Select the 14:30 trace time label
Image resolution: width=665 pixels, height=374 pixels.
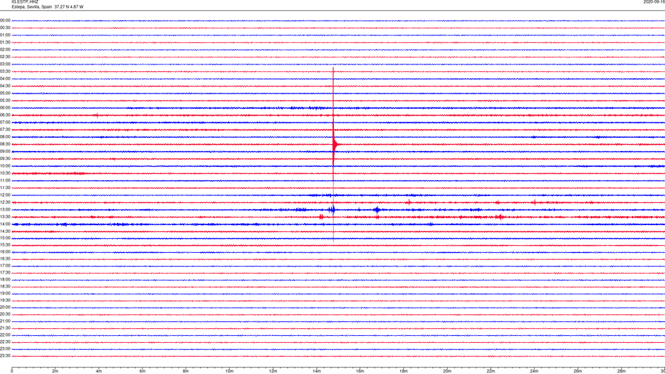point(5,231)
